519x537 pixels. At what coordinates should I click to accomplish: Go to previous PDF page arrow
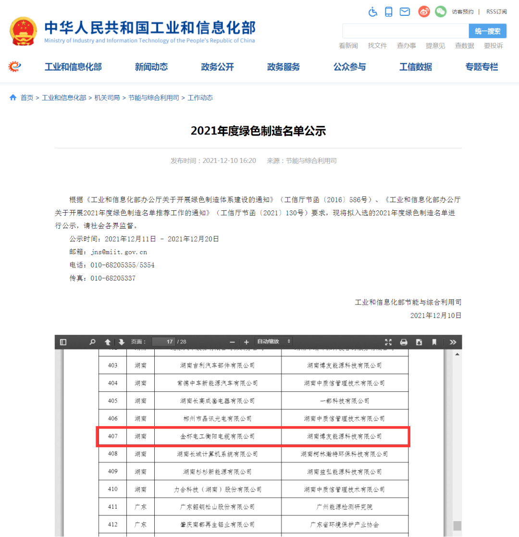[x=108, y=342]
